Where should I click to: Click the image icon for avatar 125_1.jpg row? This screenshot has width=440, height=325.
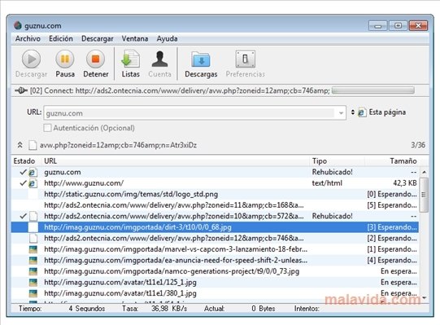pyautogui.click(x=33, y=283)
